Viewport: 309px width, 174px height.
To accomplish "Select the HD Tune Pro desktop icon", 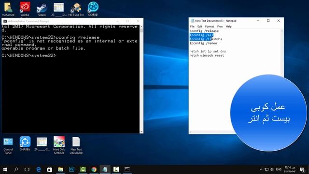I will coord(76,9).
